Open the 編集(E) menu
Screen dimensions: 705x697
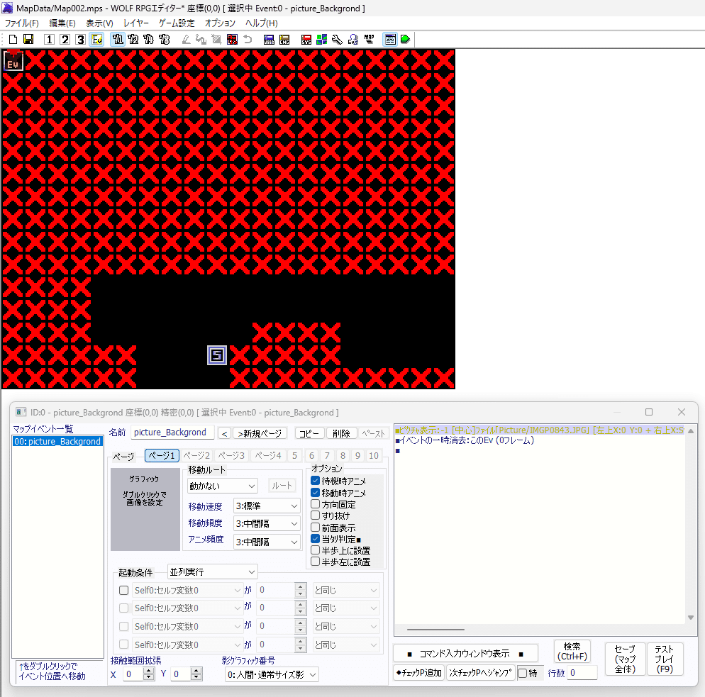point(62,23)
